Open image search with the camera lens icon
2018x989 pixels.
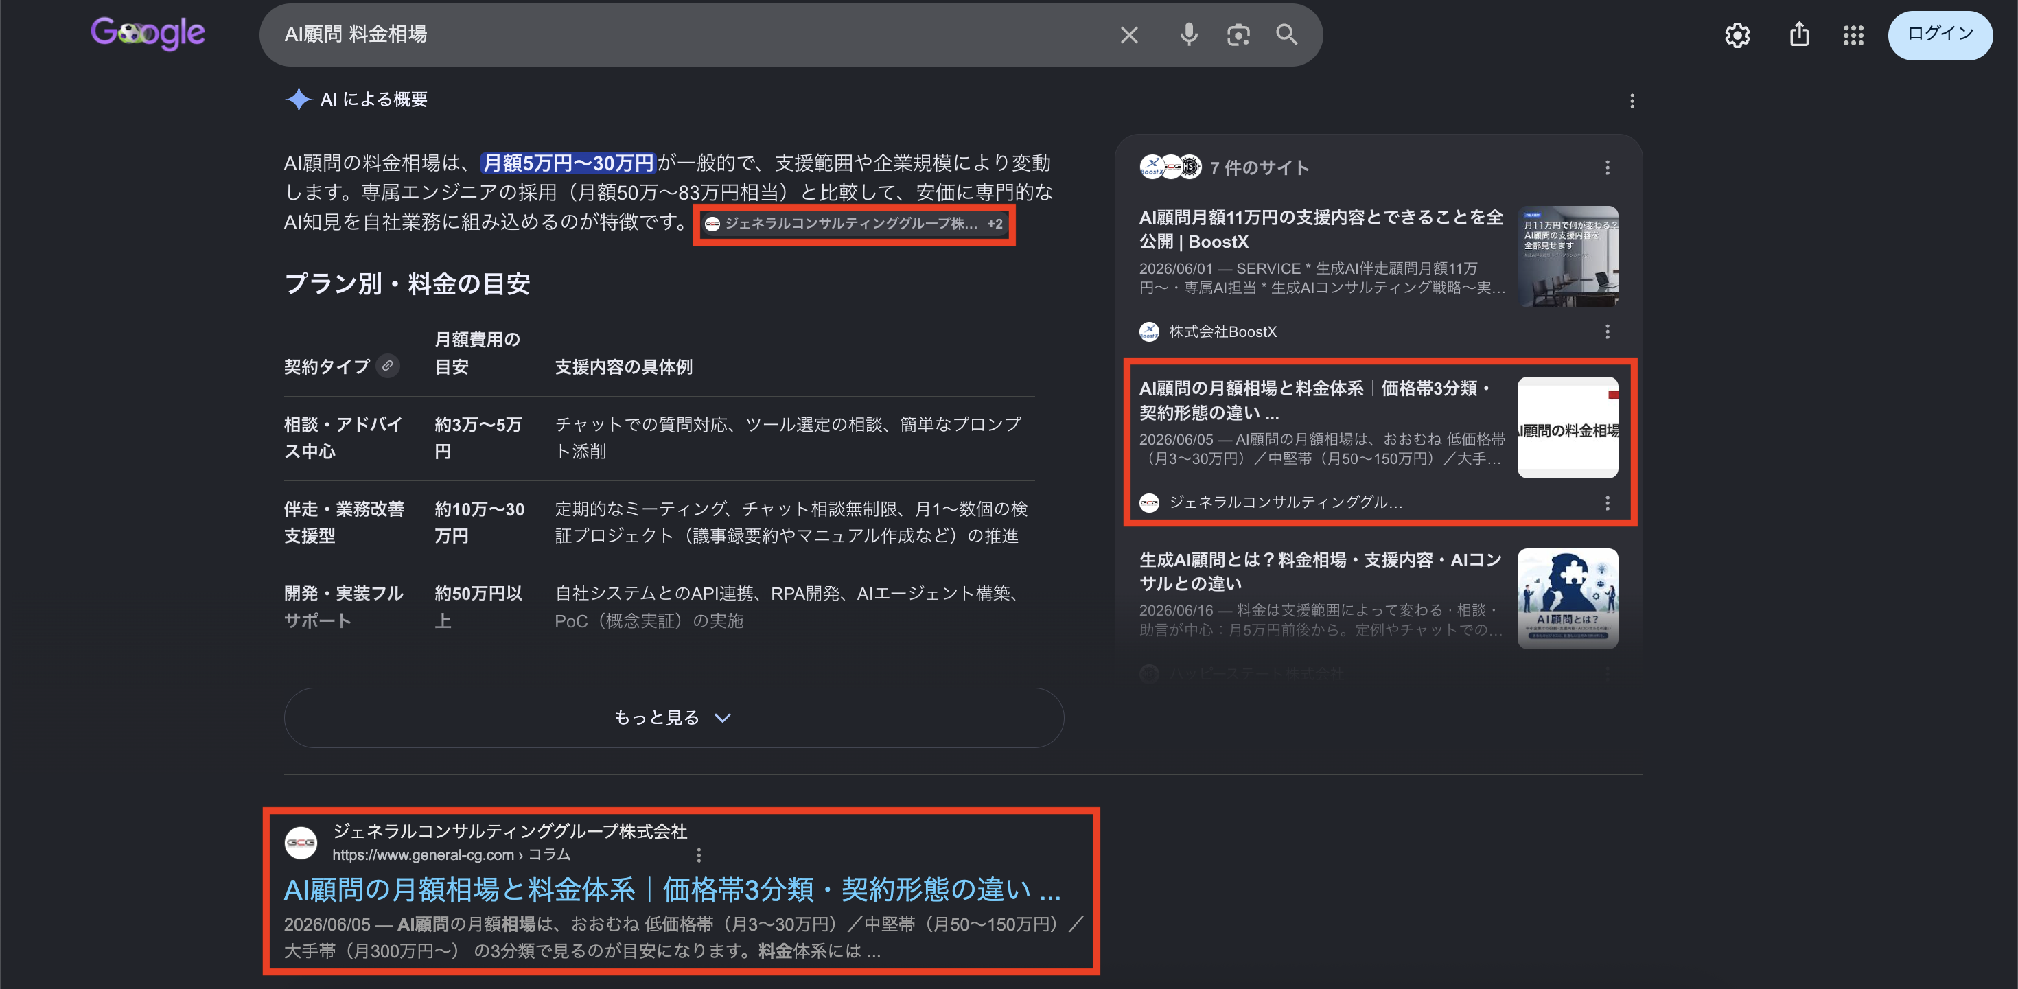click(1238, 34)
